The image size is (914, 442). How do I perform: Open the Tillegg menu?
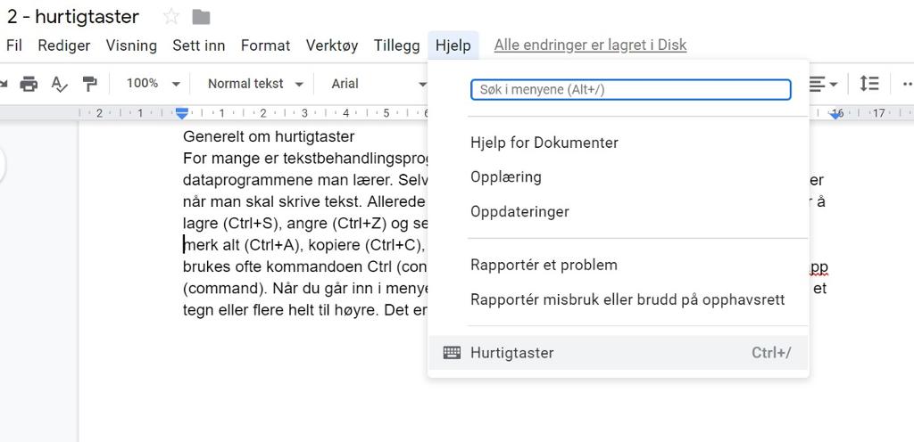[397, 45]
